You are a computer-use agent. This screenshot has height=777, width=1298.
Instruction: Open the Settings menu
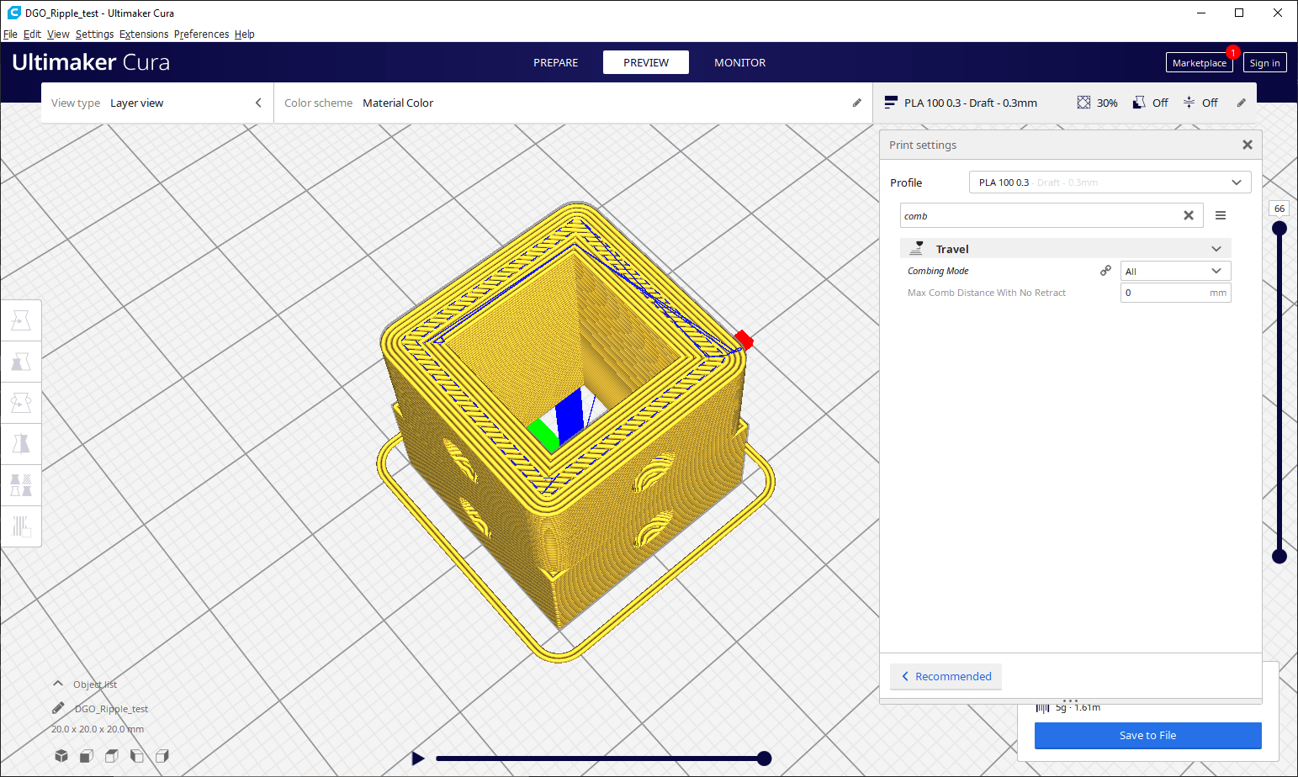(x=94, y=34)
